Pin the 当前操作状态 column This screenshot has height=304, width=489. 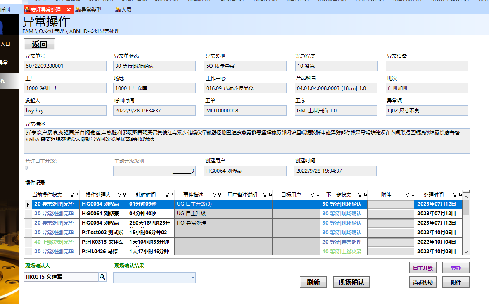coord(77,195)
